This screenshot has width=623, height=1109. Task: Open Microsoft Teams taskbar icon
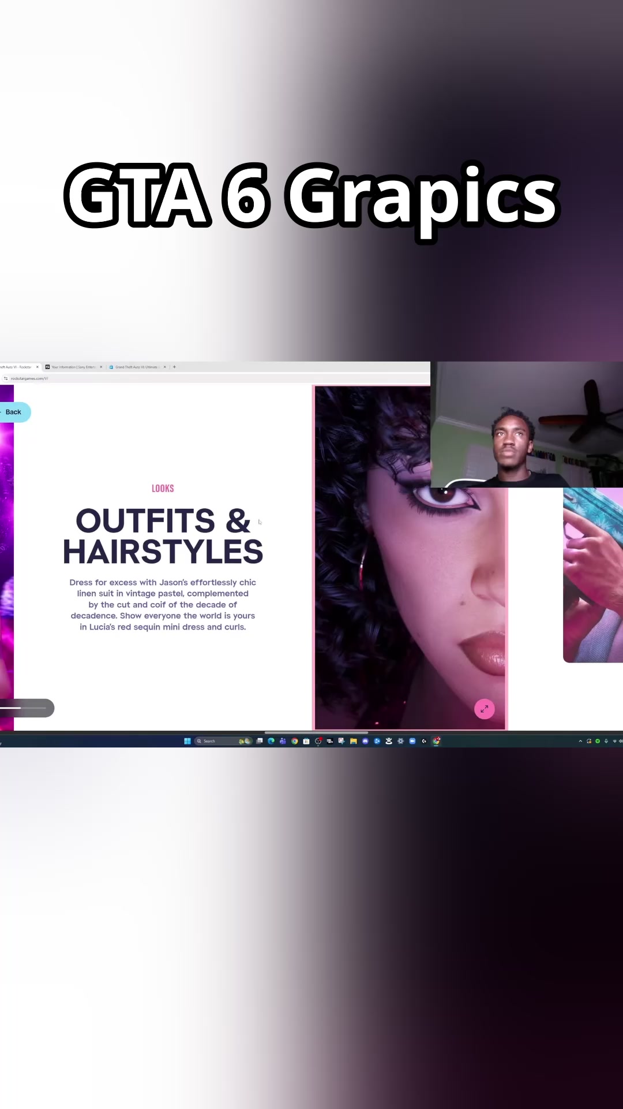283,741
